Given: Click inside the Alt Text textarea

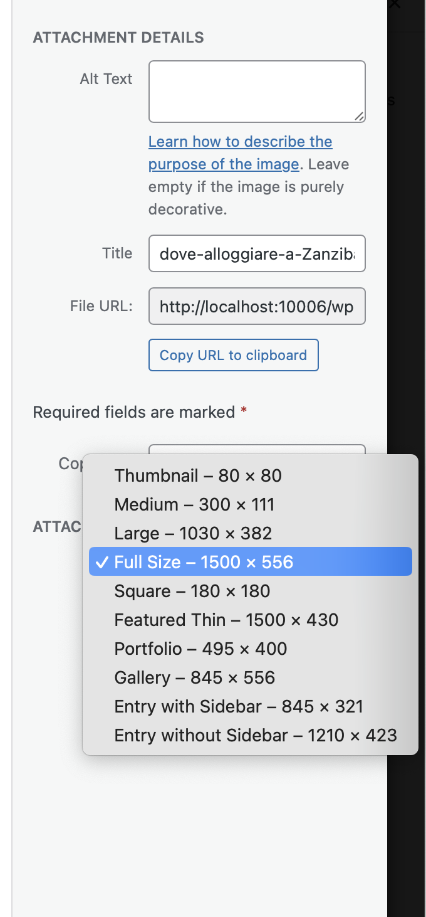Looking at the screenshot, I should 256,91.
